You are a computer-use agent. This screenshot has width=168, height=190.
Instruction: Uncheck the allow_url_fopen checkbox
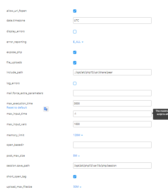tap(75, 11)
